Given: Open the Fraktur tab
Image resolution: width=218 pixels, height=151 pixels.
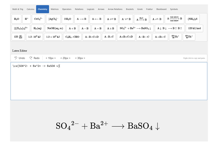Looking at the screenshot, I should point(149,9).
